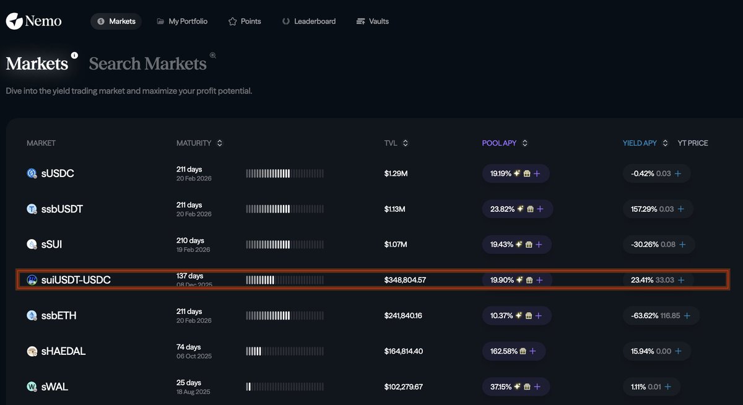Sort by Yield APY arrows
This screenshot has height=405, width=743.
click(x=665, y=143)
